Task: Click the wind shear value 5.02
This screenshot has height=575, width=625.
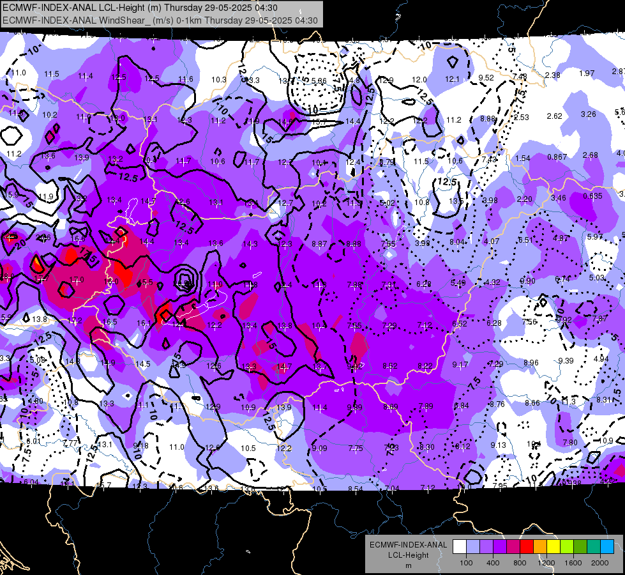Action: point(387,203)
